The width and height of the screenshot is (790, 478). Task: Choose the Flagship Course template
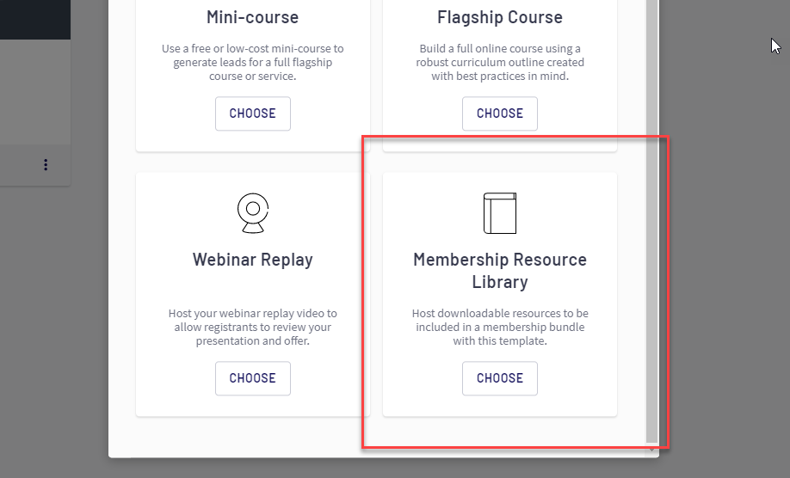click(500, 113)
